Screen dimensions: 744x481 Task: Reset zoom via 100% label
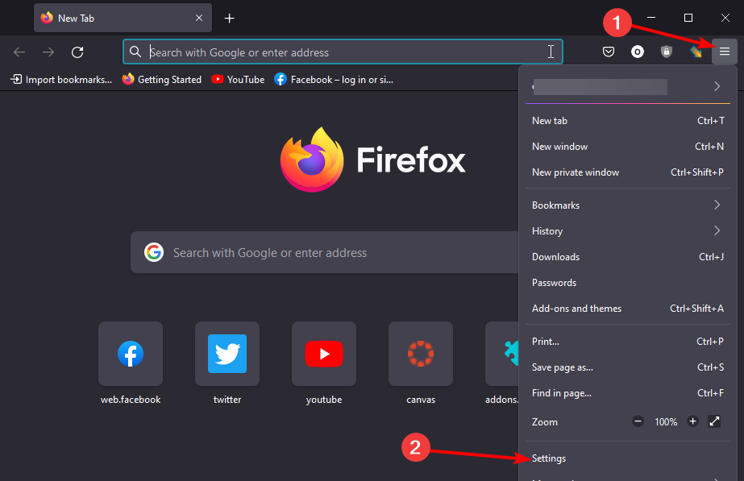(x=666, y=421)
